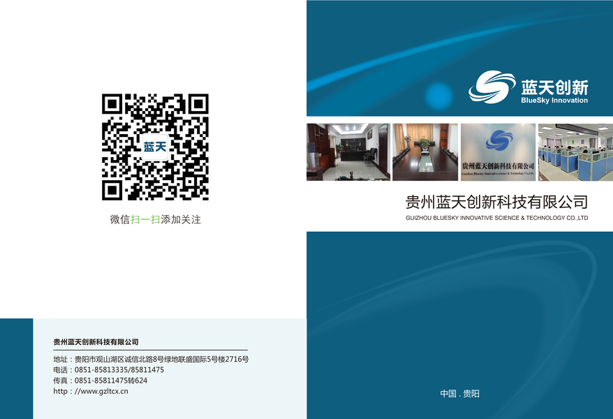Click the 微信扫一扫添加关注 caption
This screenshot has width=613, height=419.
tap(155, 219)
